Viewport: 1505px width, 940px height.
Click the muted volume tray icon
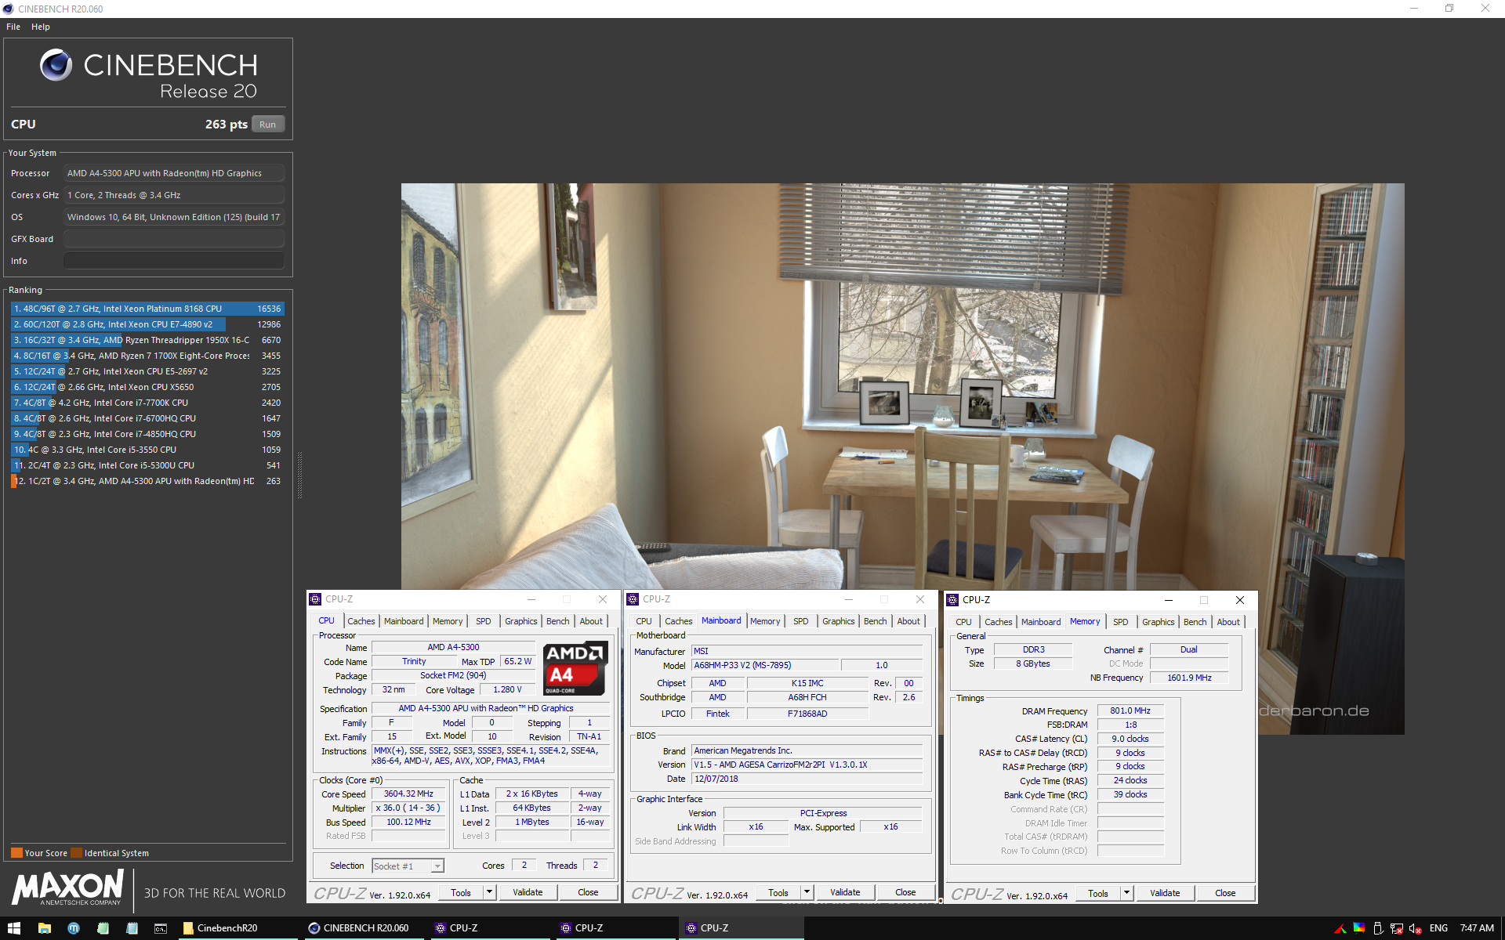1416,928
